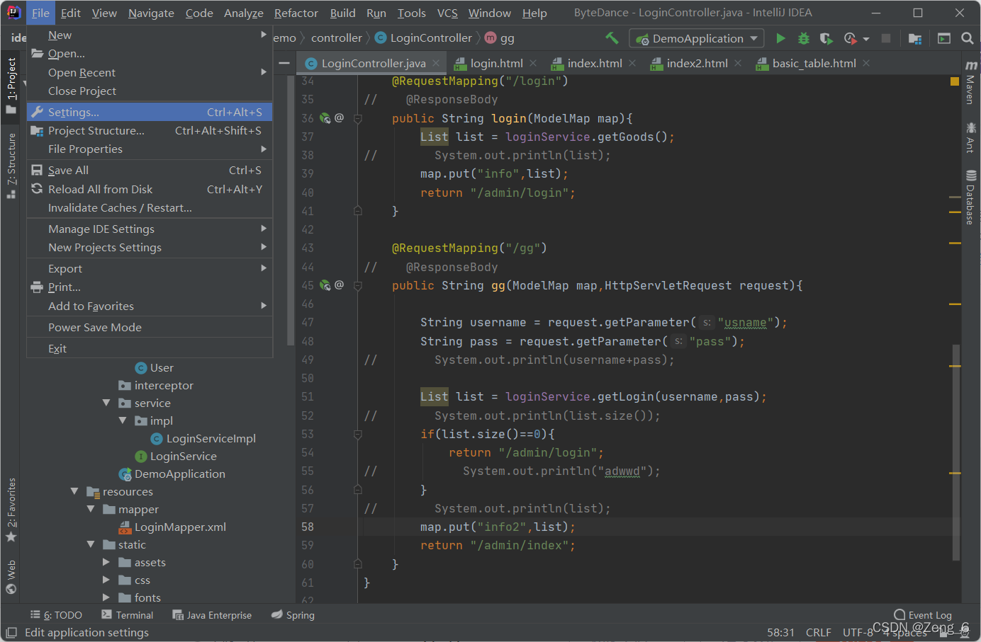The height and width of the screenshot is (642, 981).
Task: Expand the assets folder
Action: click(x=106, y=562)
